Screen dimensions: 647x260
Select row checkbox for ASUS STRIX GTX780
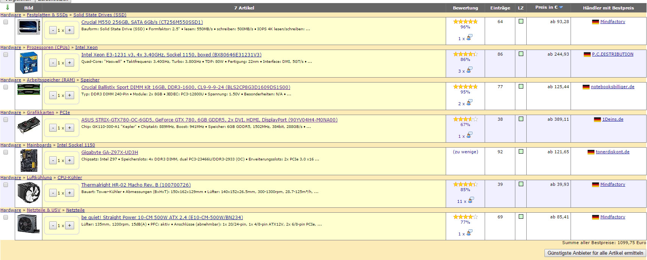6,120
